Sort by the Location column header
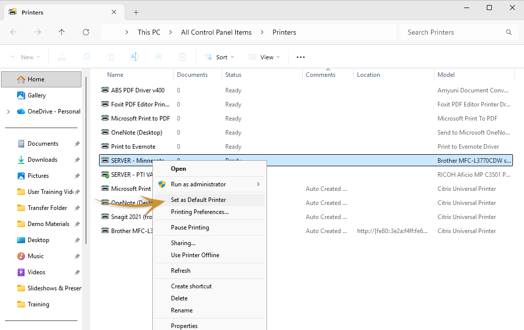 (x=368, y=75)
